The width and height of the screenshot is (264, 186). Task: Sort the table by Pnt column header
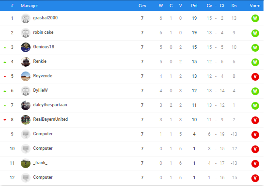tap(194, 6)
